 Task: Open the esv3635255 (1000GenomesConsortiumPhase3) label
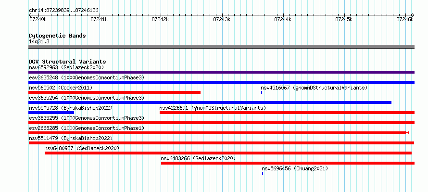tap(87, 118)
